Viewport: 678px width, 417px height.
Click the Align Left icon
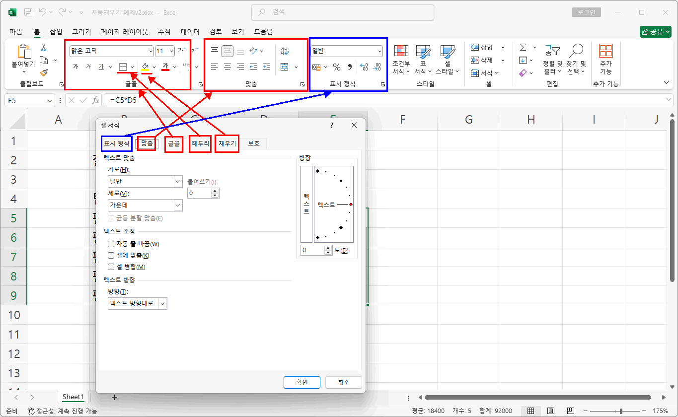[215, 67]
